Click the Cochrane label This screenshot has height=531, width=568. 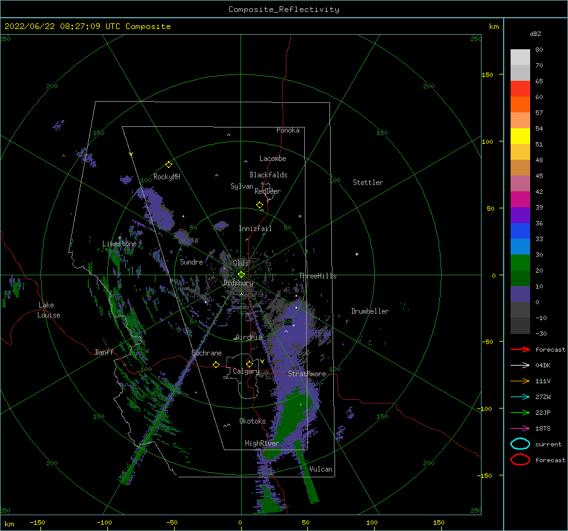pyautogui.click(x=206, y=353)
